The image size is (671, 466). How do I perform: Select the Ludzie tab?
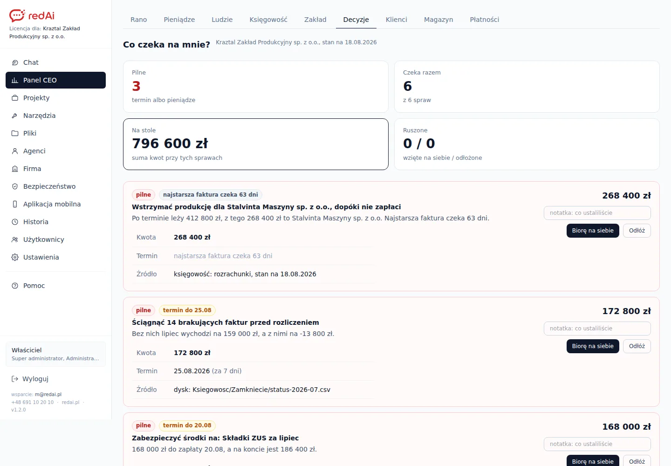point(222,20)
